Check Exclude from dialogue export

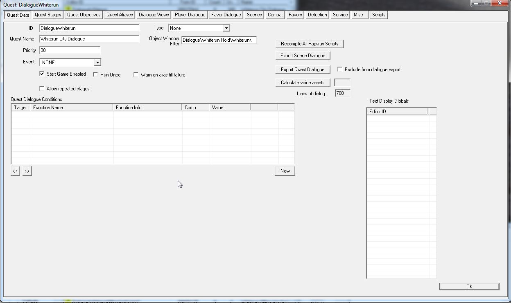pos(340,70)
